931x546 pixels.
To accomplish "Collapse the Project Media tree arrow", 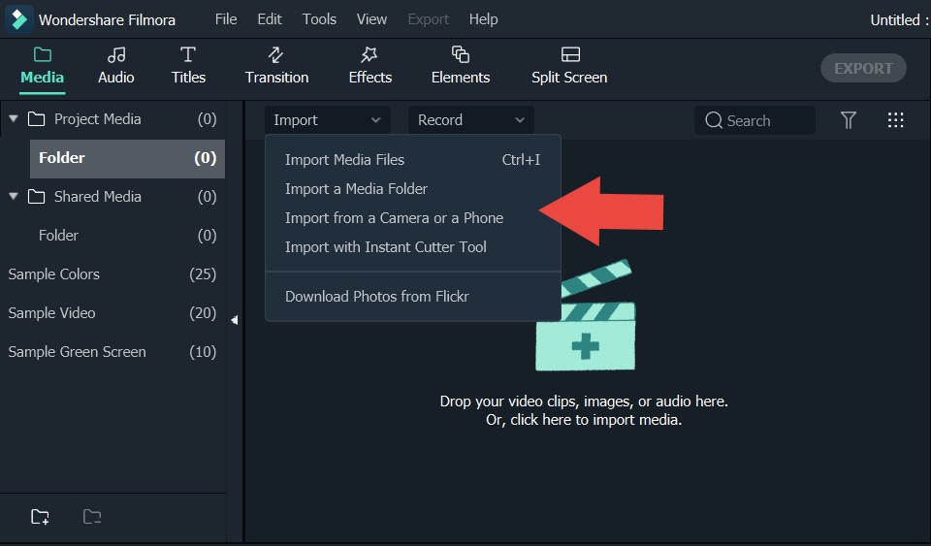I will tap(13, 118).
